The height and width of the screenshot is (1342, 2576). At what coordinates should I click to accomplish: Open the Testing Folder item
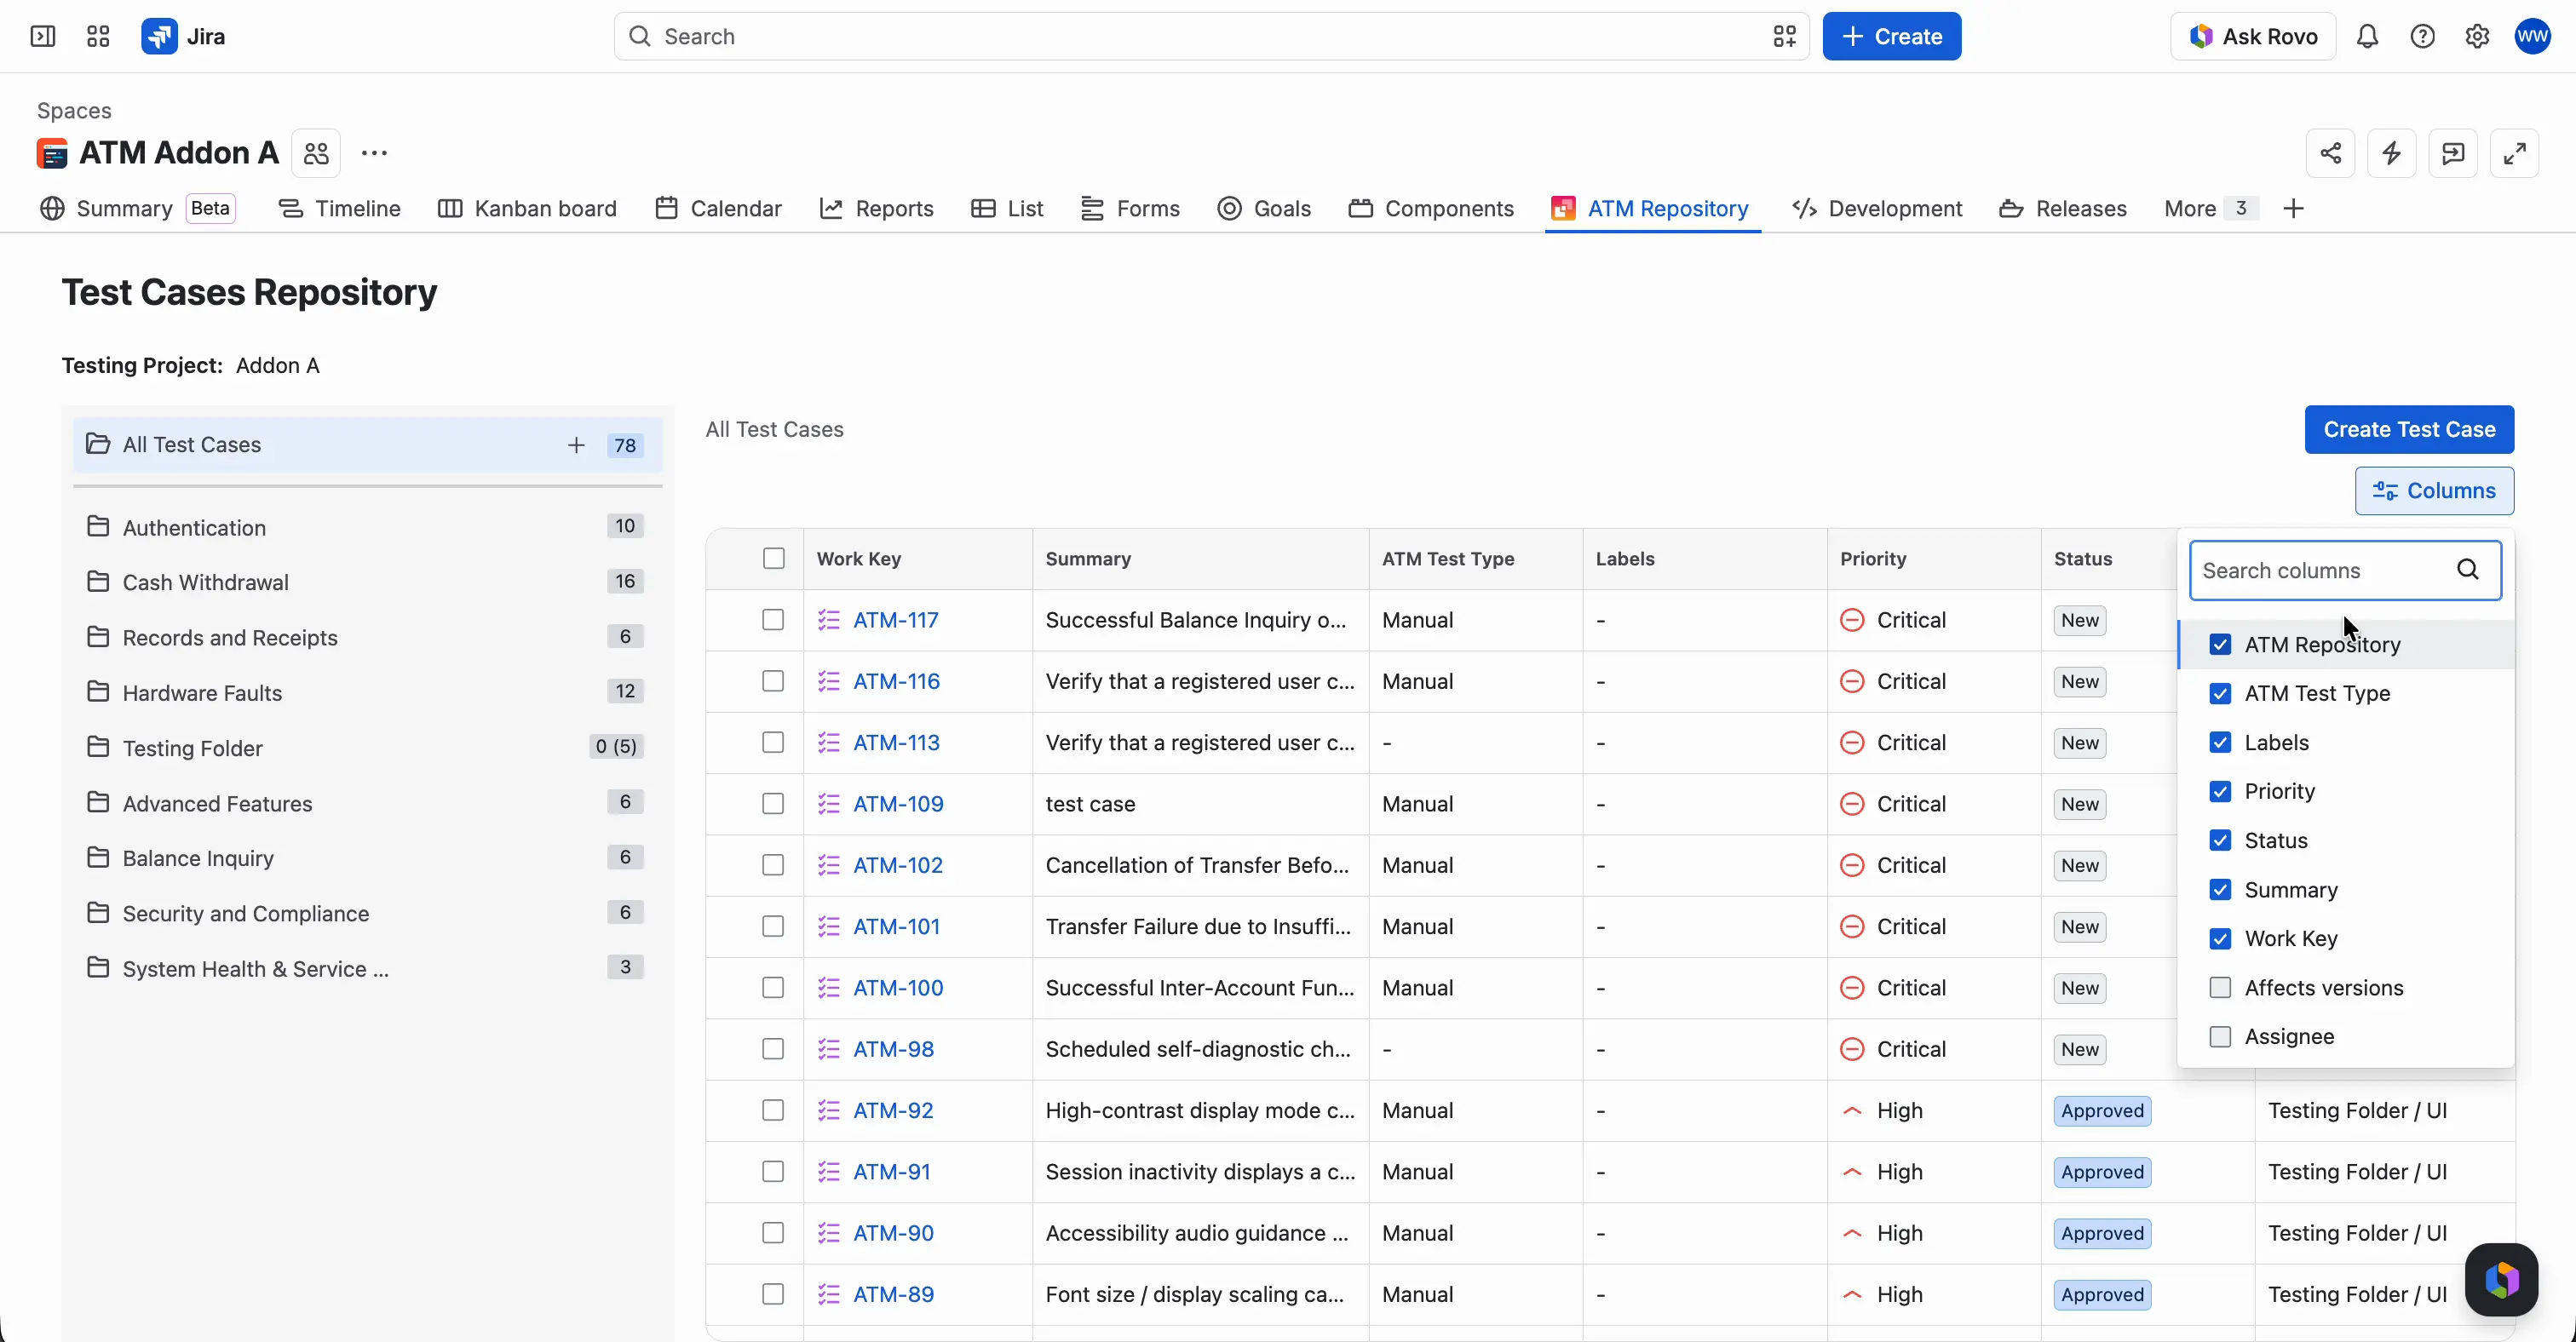pos(366,748)
